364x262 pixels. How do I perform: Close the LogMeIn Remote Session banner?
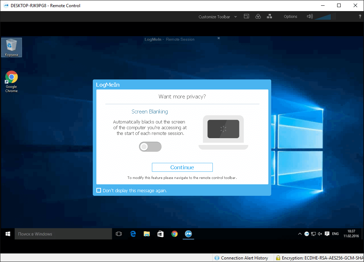(219, 38)
